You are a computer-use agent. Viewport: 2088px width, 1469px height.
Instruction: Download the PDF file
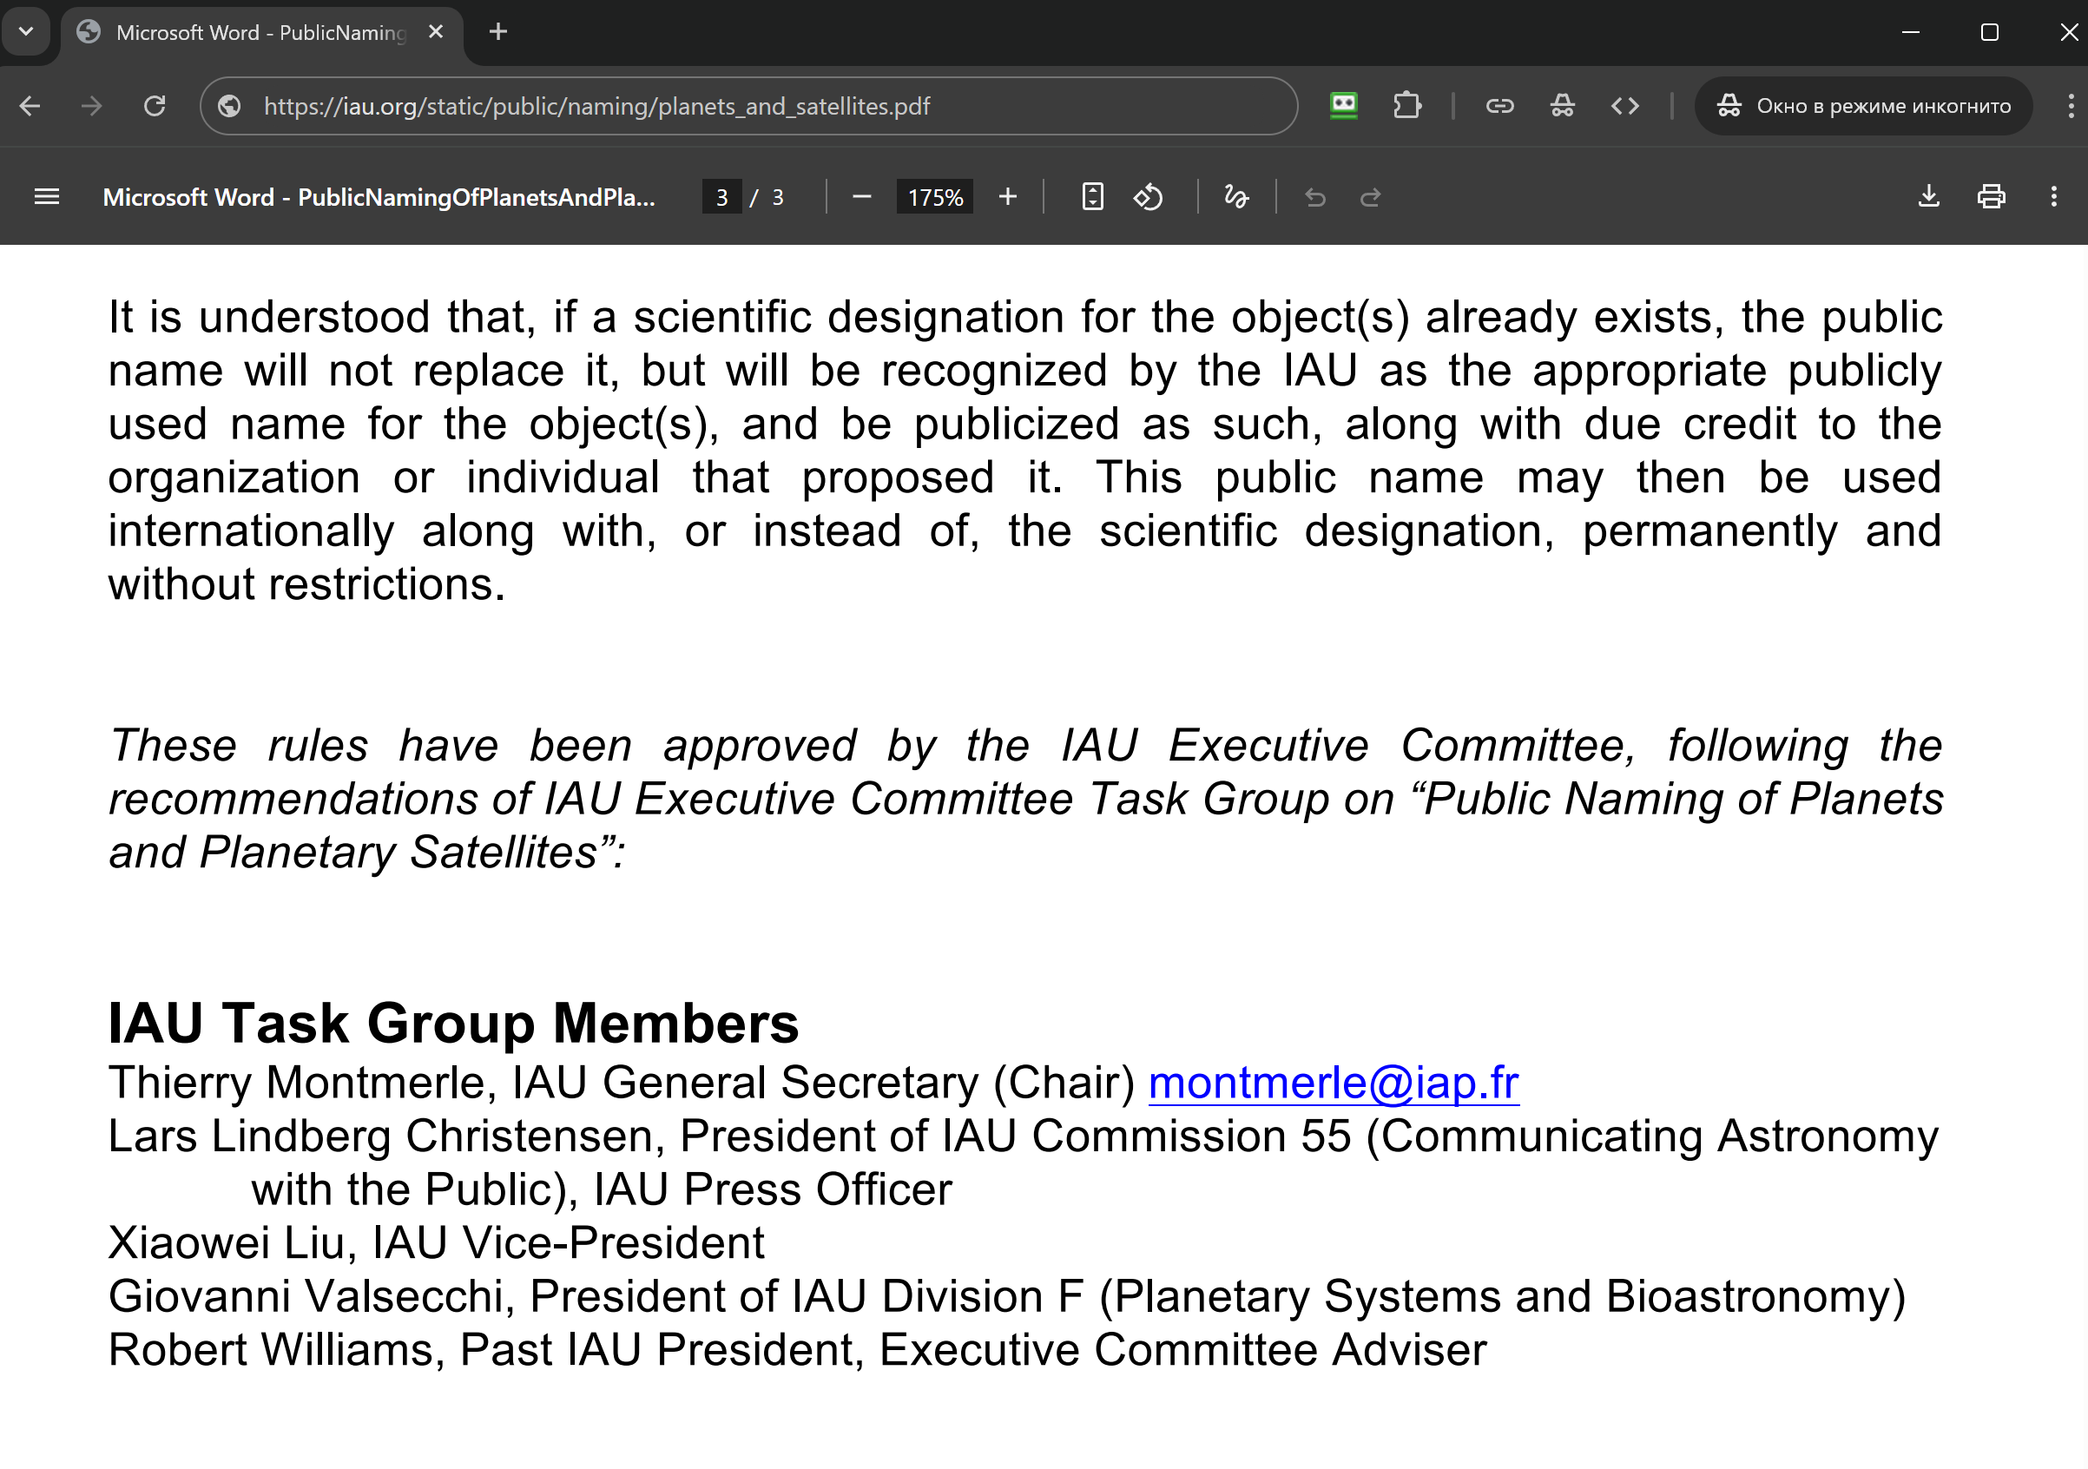(x=1928, y=196)
